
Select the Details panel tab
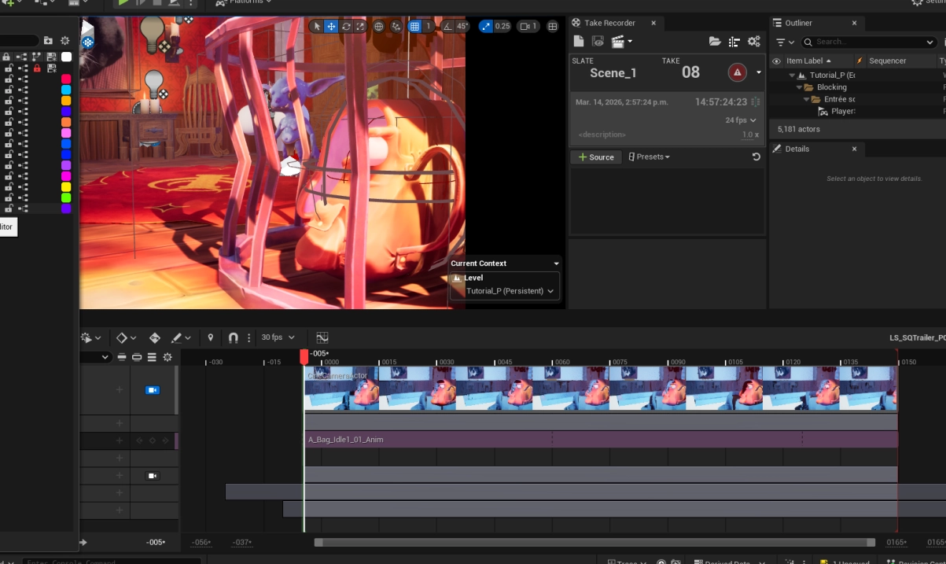[x=797, y=149]
